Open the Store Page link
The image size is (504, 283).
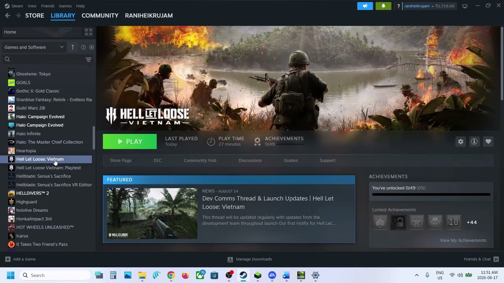coord(121,160)
